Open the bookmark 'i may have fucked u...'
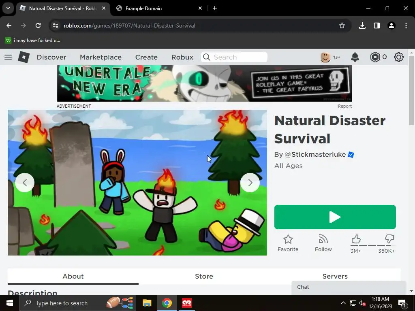The image size is (415, 311). click(32, 40)
